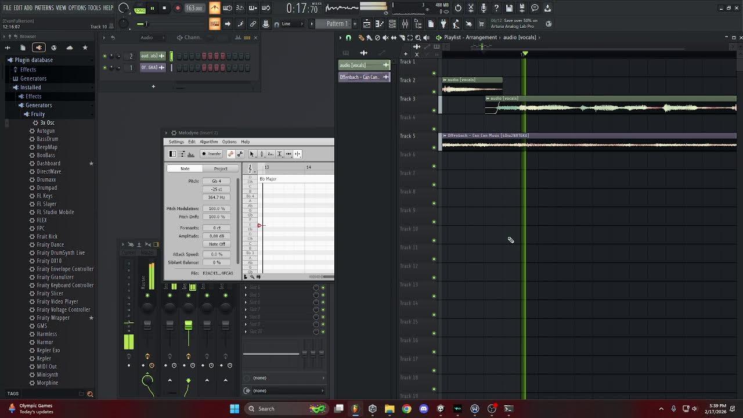This screenshot has width=743, height=418.
Task: Toggle the playlist magnet snap icon
Action: (348, 37)
